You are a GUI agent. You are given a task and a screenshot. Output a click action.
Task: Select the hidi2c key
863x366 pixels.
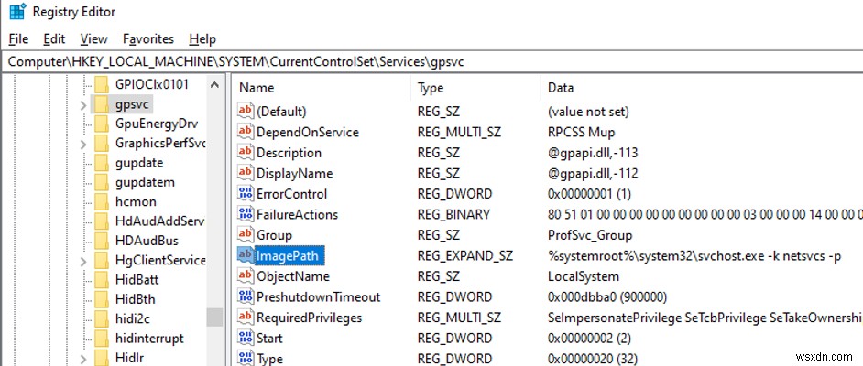coord(133,318)
